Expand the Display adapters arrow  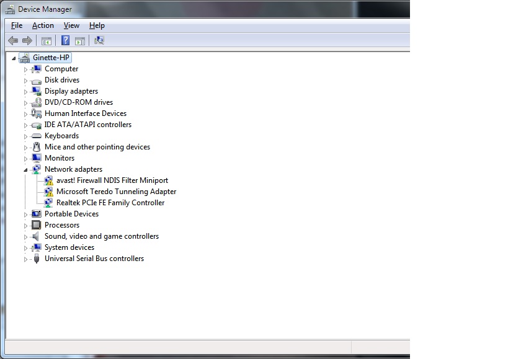(25, 92)
